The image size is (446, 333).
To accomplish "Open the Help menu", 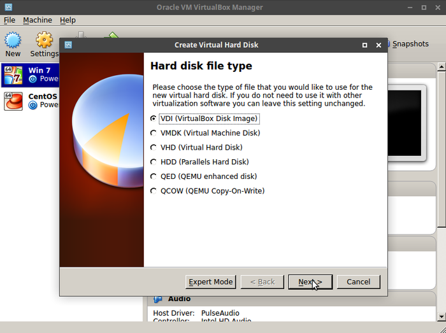I will point(68,20).
